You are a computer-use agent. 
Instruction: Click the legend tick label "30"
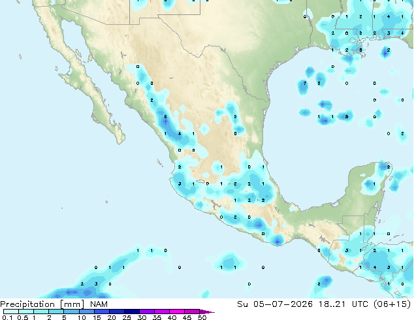click(142, 317)
